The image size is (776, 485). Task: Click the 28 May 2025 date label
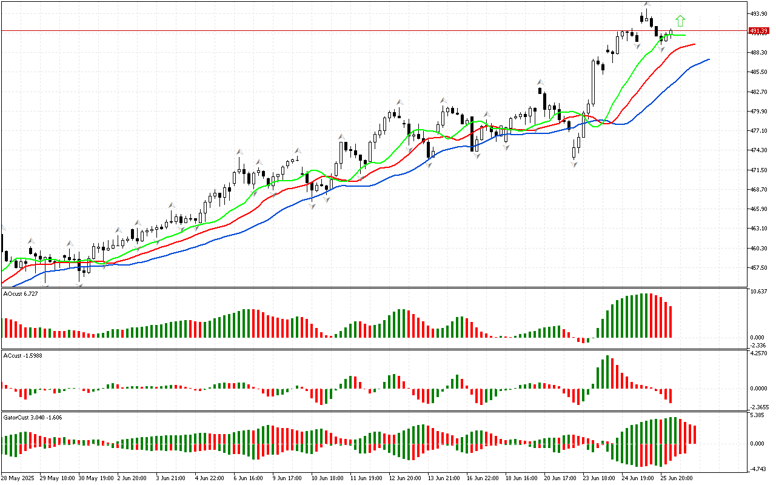[x=19, y=478]
